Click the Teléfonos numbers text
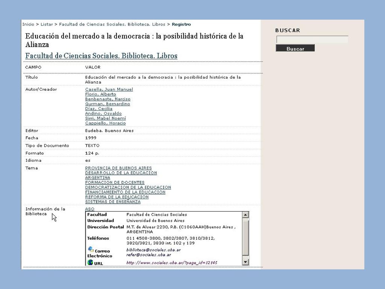The image size is (385, 289). (170, 240)
